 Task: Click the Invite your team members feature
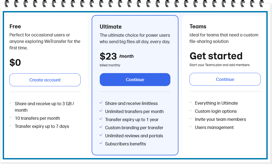click(x=220, y=119)
